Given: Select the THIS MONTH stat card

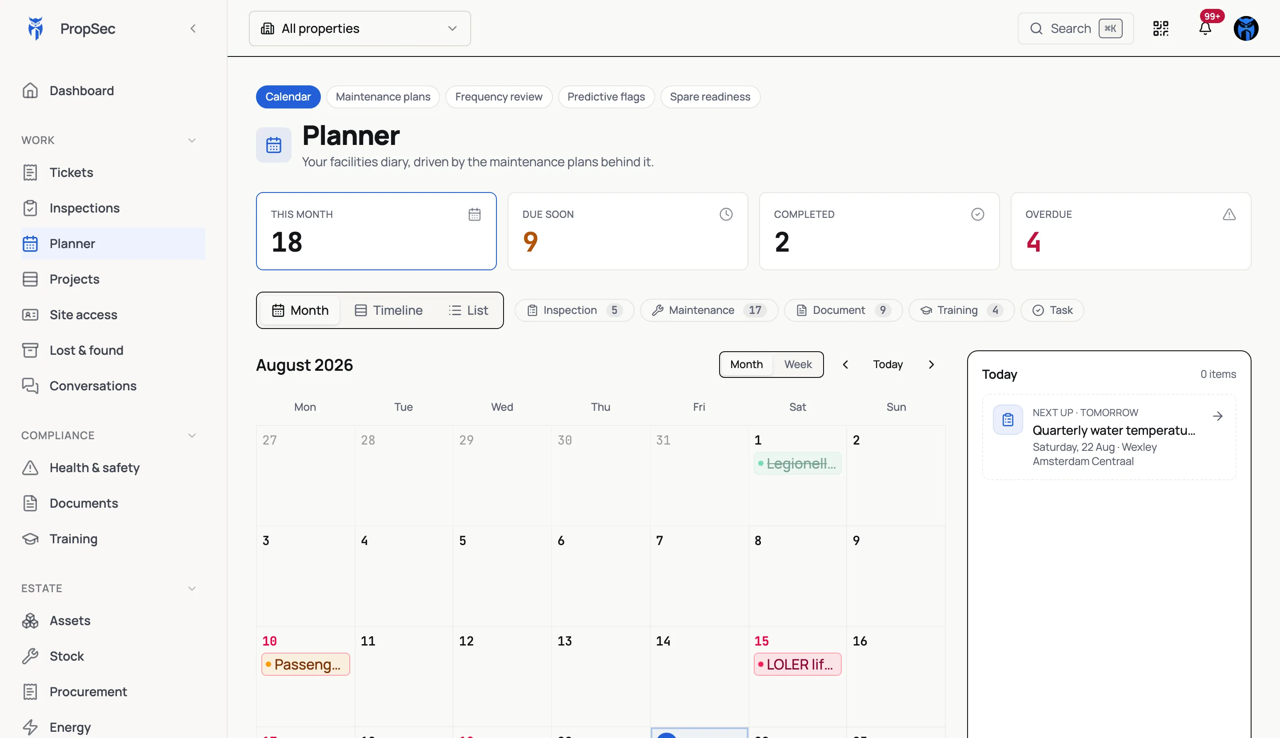Looking at the screenshot, I should coord(376,231).
